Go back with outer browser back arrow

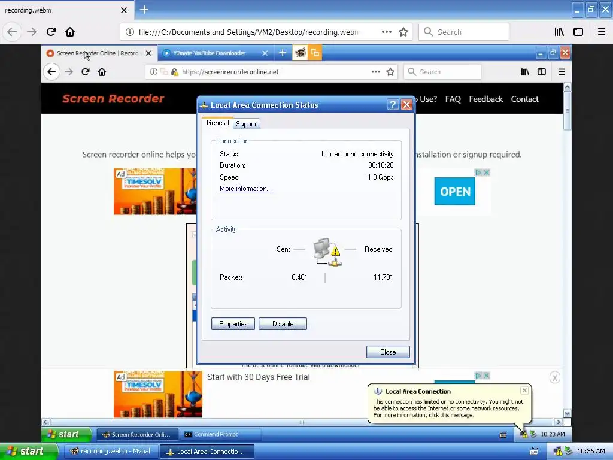coord(12,32)
